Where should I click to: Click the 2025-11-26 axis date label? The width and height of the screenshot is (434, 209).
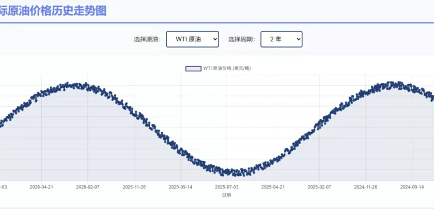click(x=134, y=187)
